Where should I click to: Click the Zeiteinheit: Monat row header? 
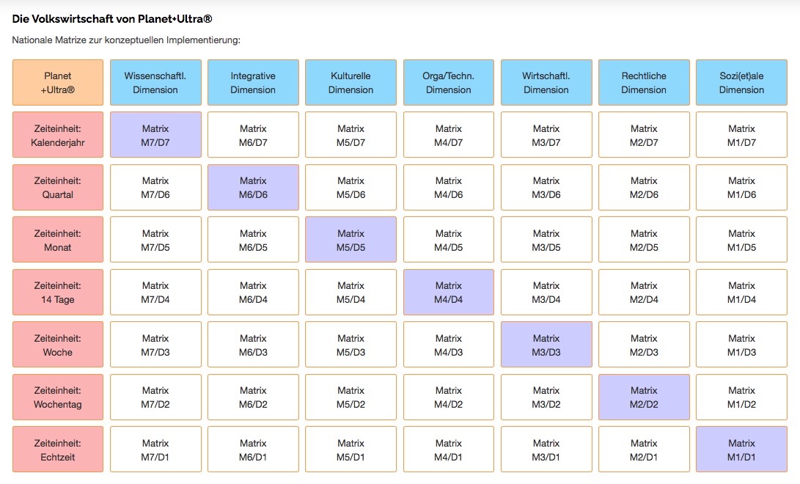pos(58,240)
